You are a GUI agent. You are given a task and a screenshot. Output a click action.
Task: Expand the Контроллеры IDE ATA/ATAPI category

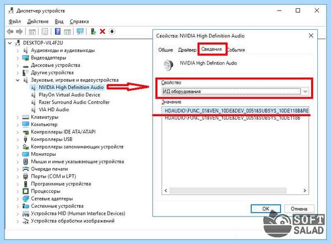pyautogui.click(x=18, y=132)
